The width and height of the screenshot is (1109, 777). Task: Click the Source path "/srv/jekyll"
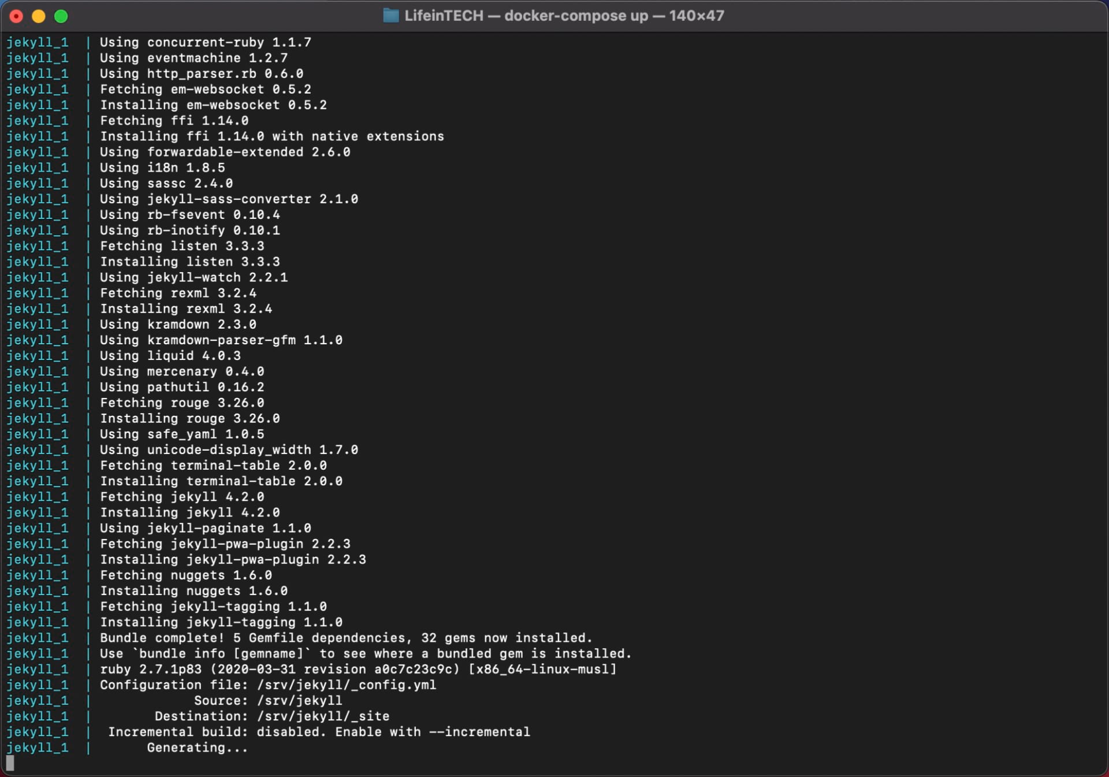(x=299, y=701)
